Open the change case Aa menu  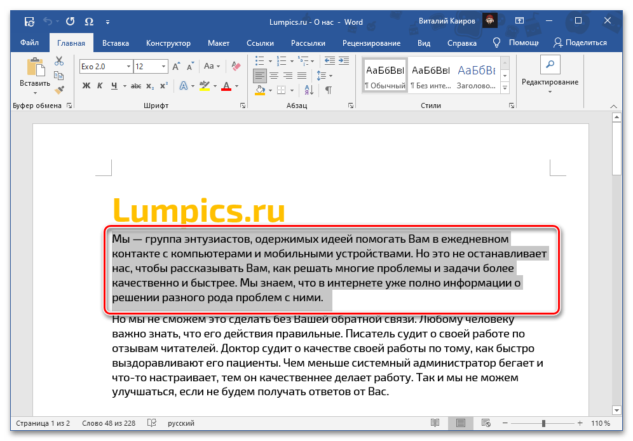tap(212, 66)
